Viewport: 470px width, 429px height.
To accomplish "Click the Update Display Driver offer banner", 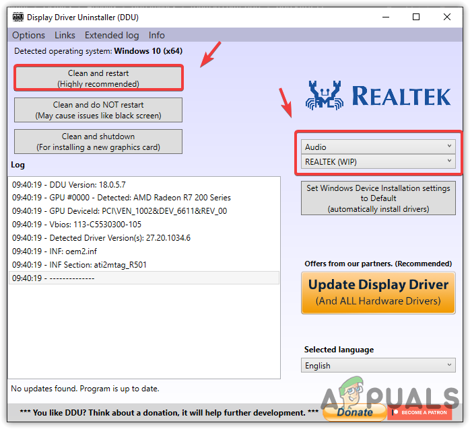I will click(x=378, y=292).
